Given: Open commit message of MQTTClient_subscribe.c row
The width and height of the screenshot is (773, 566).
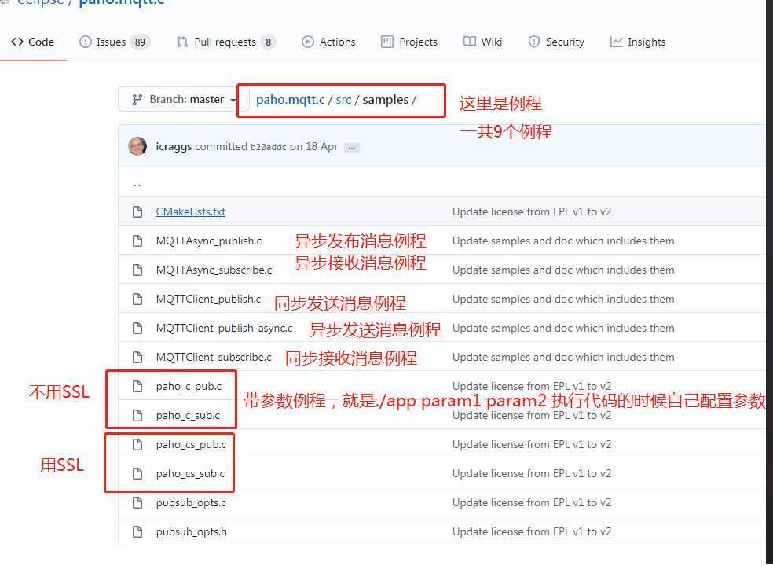Looking at the screenshot, I should 563,357.
